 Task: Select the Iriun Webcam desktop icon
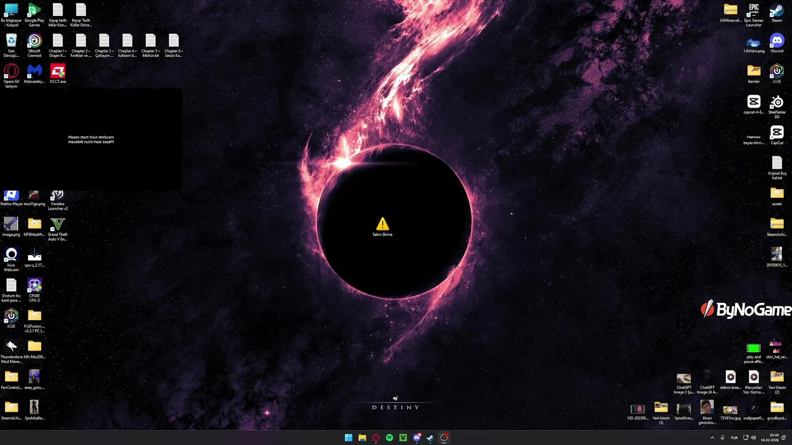tap(11, 255)
